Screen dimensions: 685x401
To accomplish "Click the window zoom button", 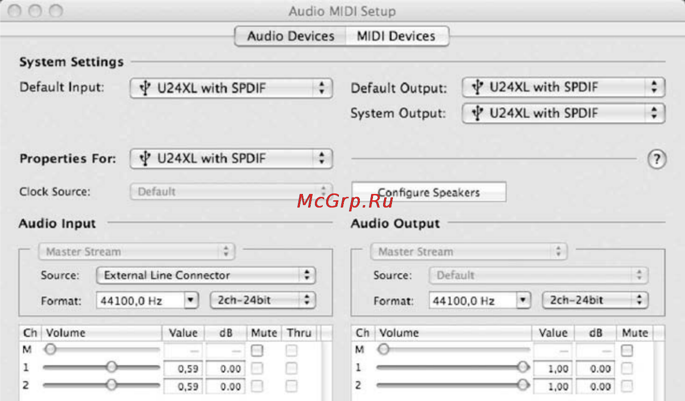I will pos(56,11).
